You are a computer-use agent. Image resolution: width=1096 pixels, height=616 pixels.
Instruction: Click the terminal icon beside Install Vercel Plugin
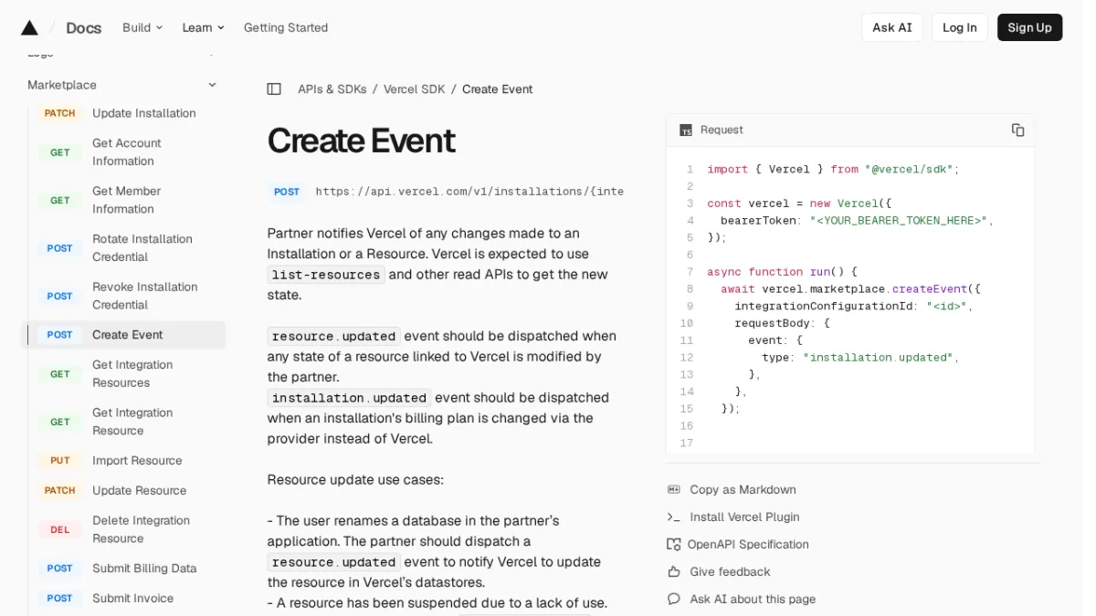click(x=674, y=517)
